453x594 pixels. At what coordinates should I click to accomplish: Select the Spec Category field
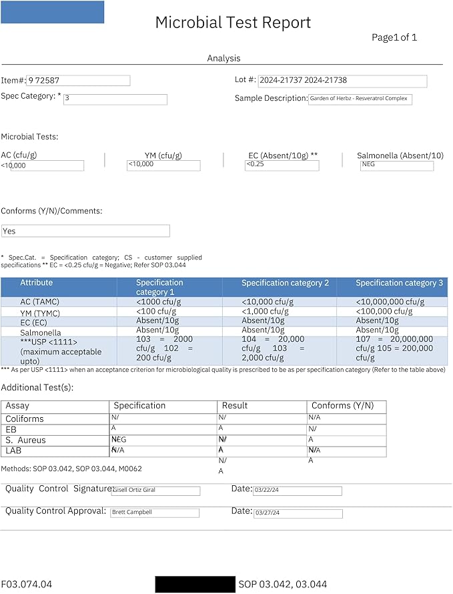[x=115, y=99]
